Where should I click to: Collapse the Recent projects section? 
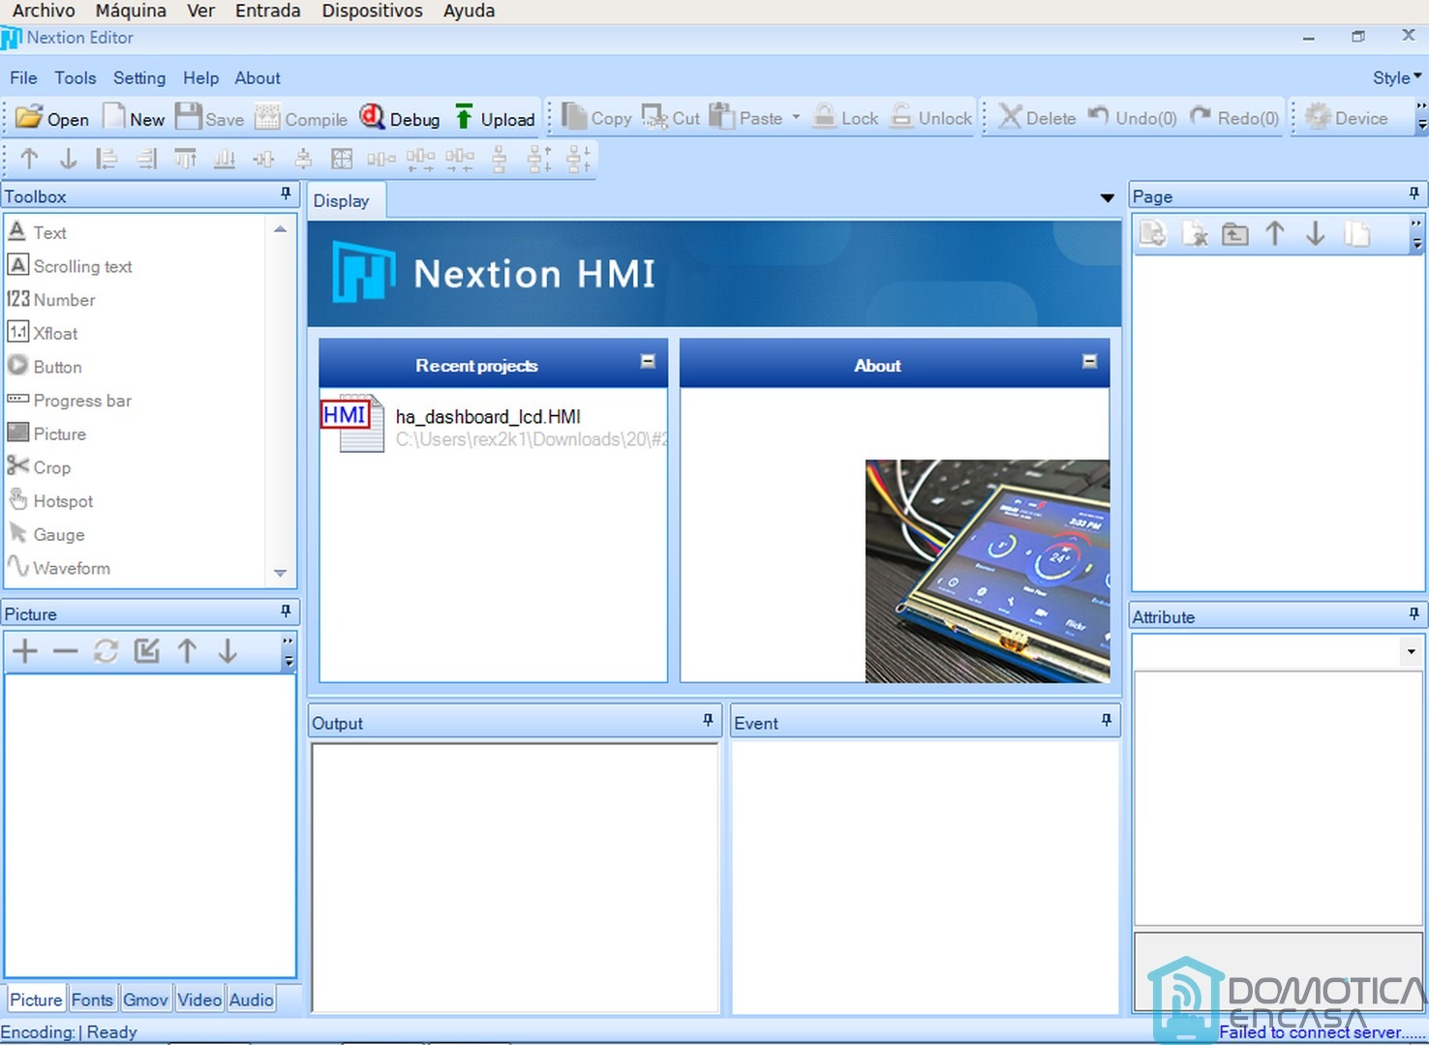pyautogui.click(x=647, y=361)
